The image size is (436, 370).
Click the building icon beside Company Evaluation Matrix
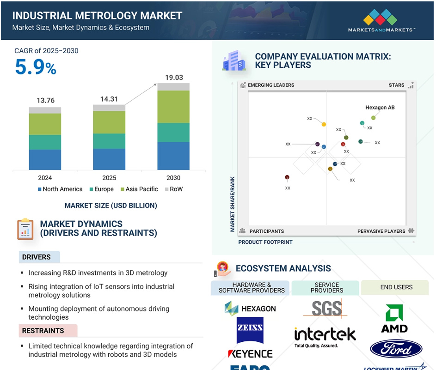click(234, 61)
